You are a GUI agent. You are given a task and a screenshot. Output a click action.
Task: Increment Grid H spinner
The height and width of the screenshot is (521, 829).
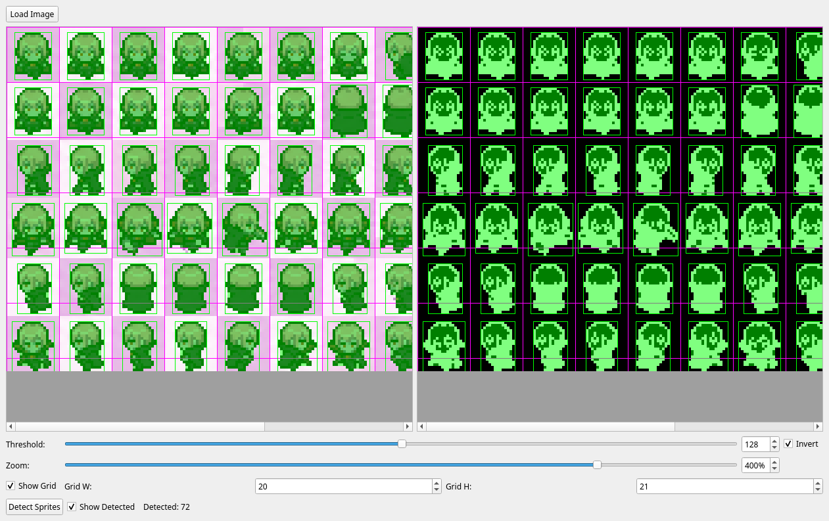(818, 483)
